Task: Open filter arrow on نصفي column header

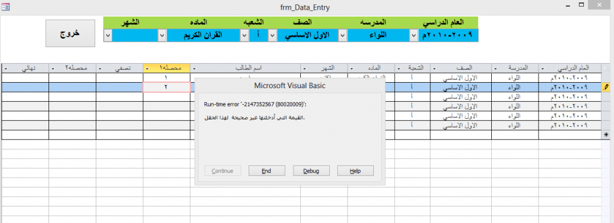Action: tap(99, 69)
